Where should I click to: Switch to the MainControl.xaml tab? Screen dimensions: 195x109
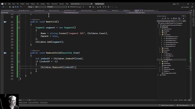(54, 11)
